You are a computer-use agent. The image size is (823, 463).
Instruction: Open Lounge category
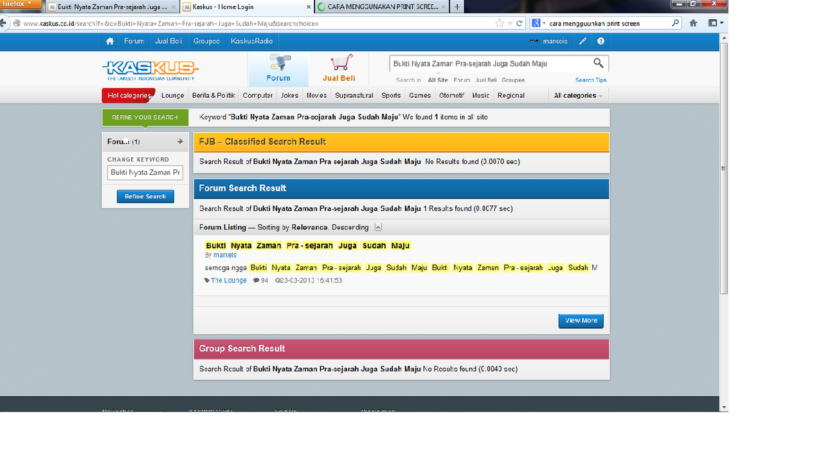pyautogui.click(x=172, y=95)
